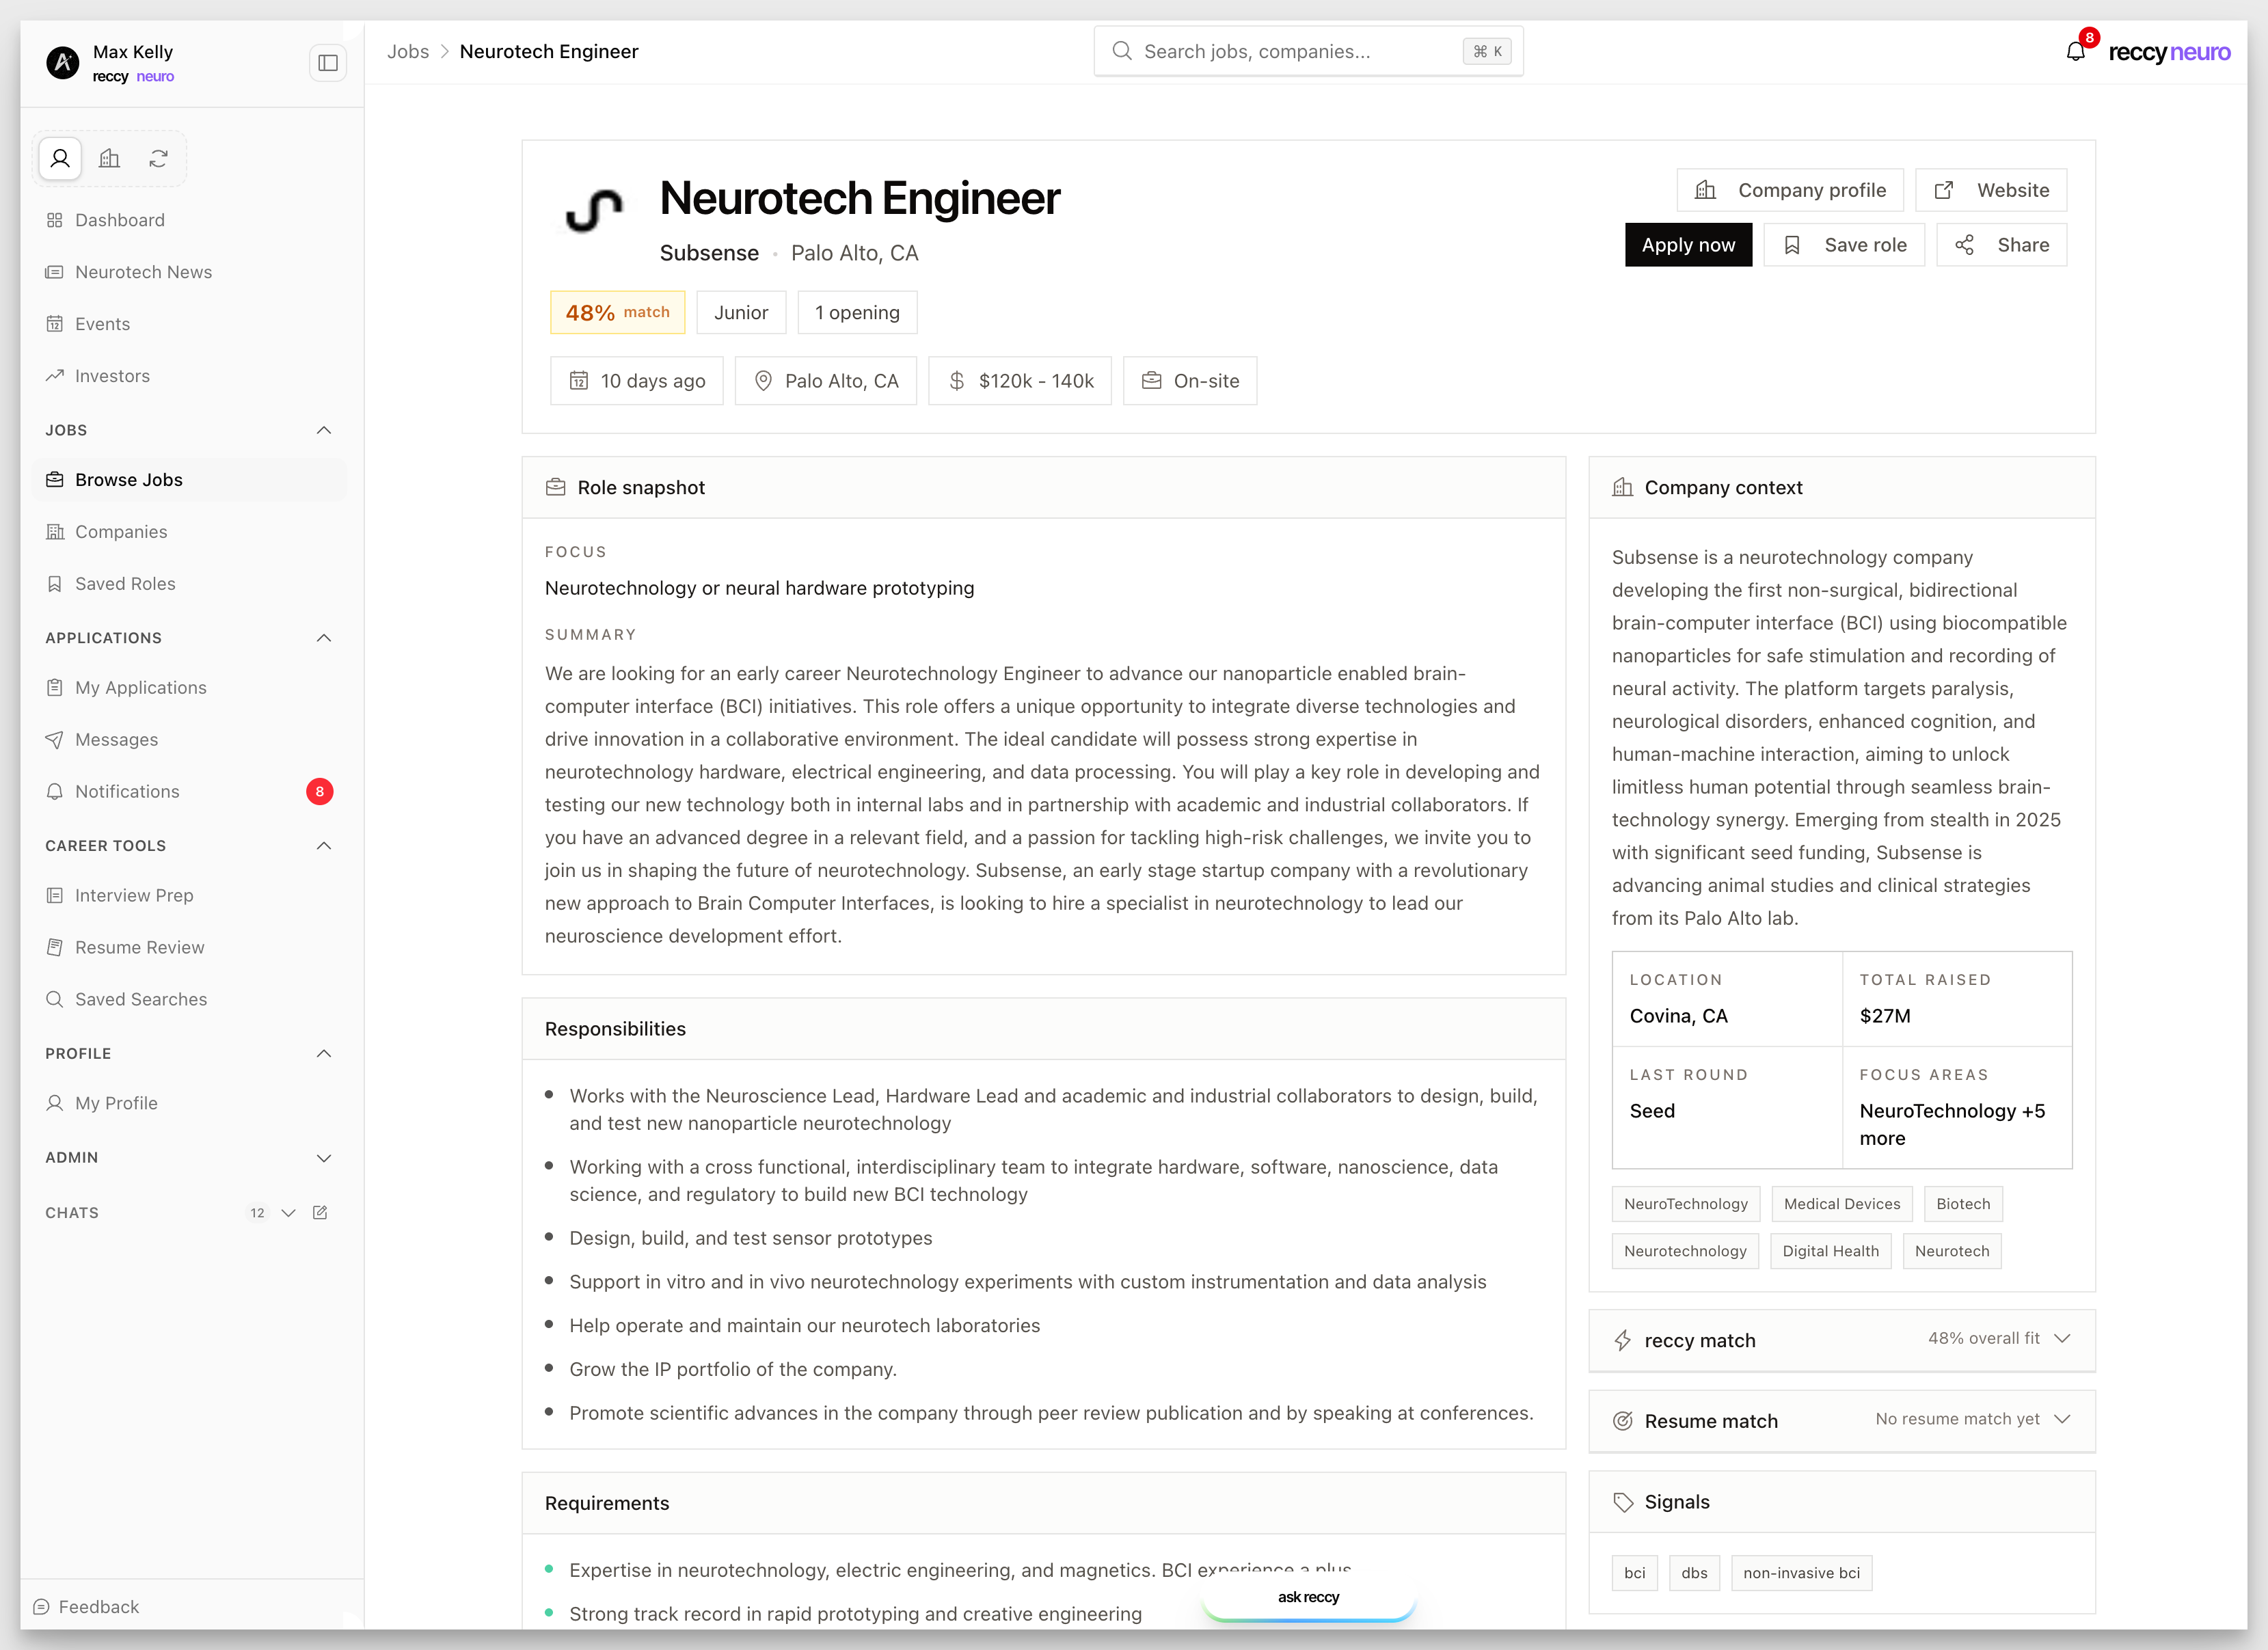Click the new chat compose icon
Viewport: 2268px width, 1650px height.
(320, 1212)
